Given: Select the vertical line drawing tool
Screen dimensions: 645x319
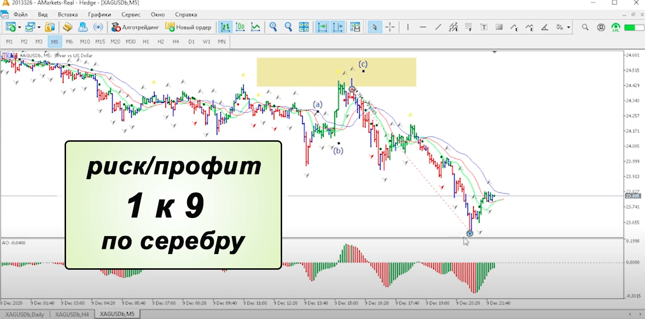Looking at the screenshot, I should point(408,27).
